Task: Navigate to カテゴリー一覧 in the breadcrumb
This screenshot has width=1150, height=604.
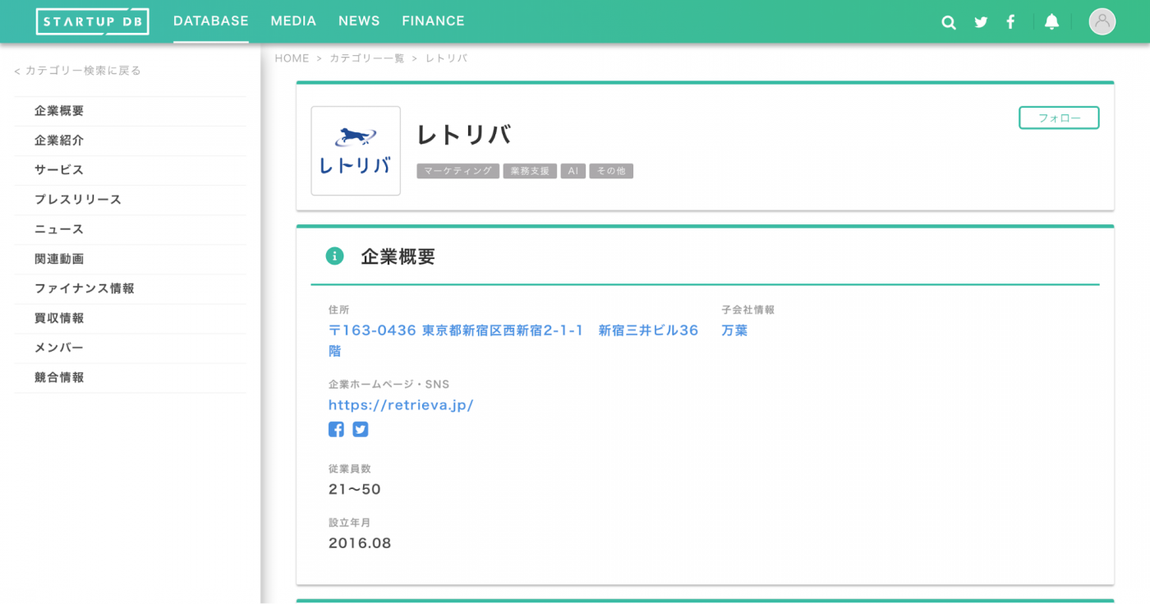Action: coord(366,58)
